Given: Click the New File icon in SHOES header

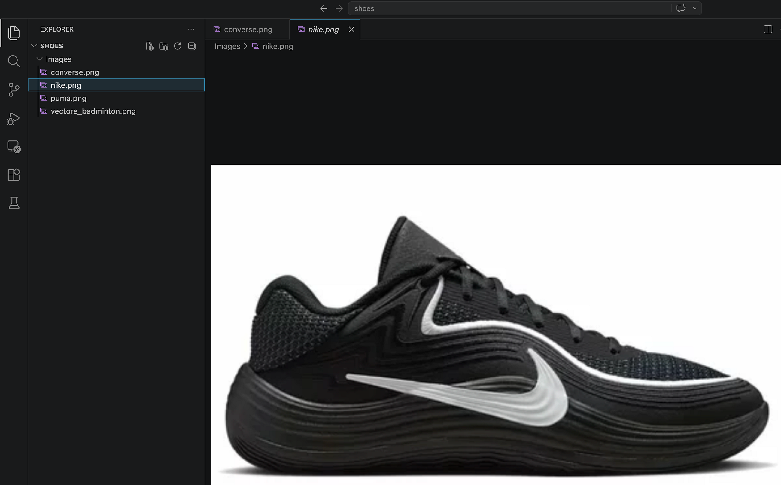Looking at the screenshot, I should click(150, 46).
